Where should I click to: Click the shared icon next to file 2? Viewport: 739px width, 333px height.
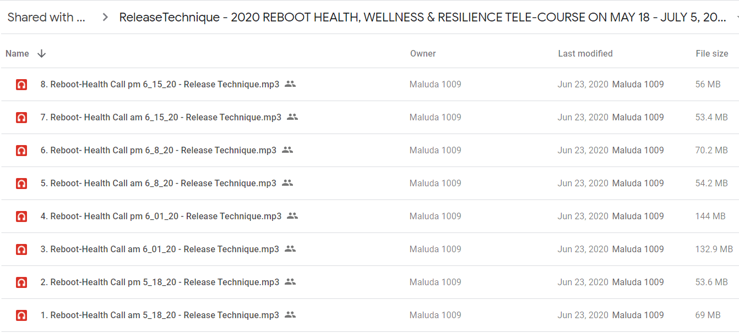click(x=290, y=282)
